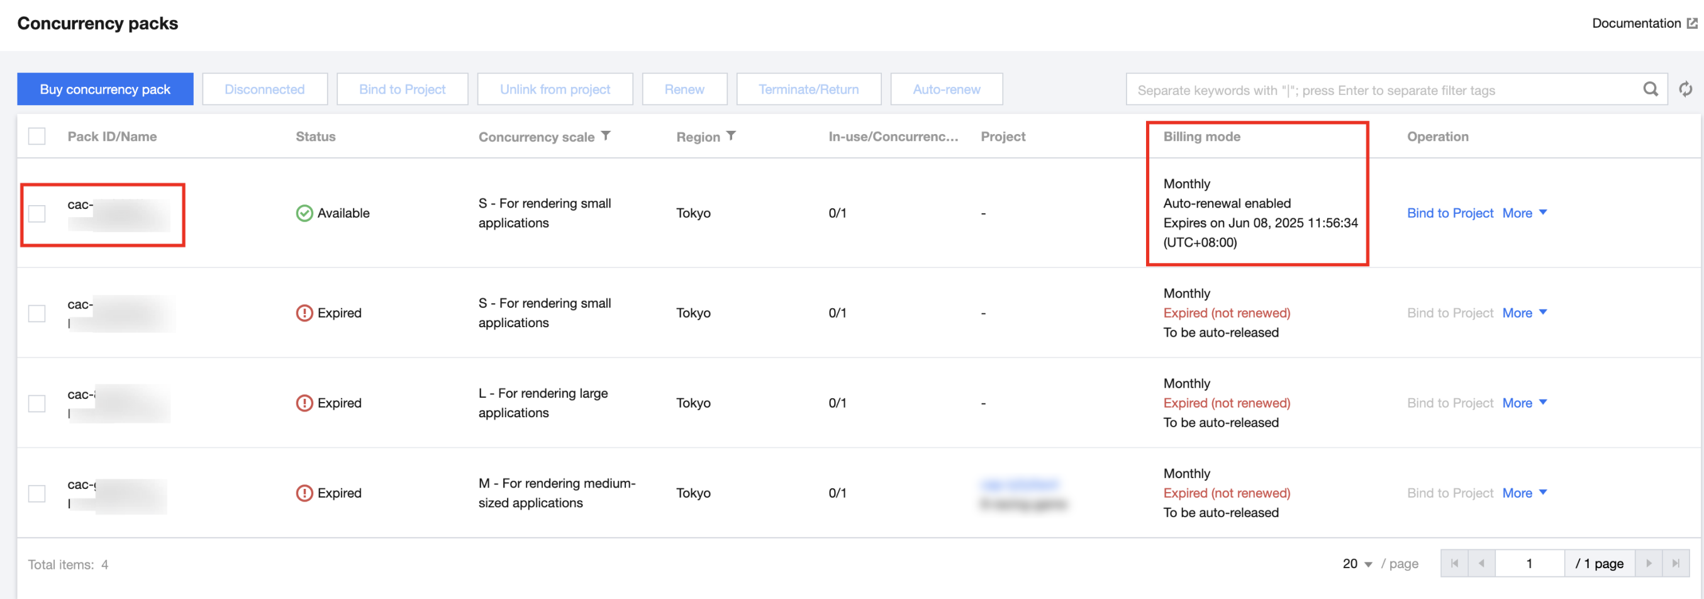
Task: Click the refresh list icon
Action: tap(1685, 89)
